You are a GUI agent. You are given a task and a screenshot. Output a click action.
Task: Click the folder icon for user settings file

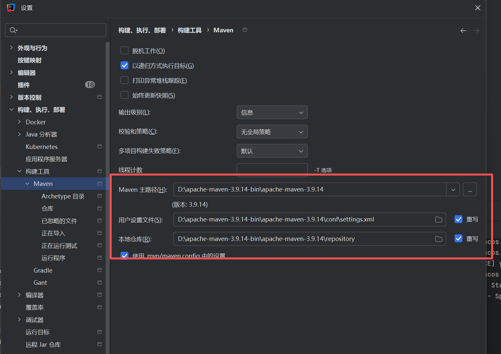click(438, 220)
